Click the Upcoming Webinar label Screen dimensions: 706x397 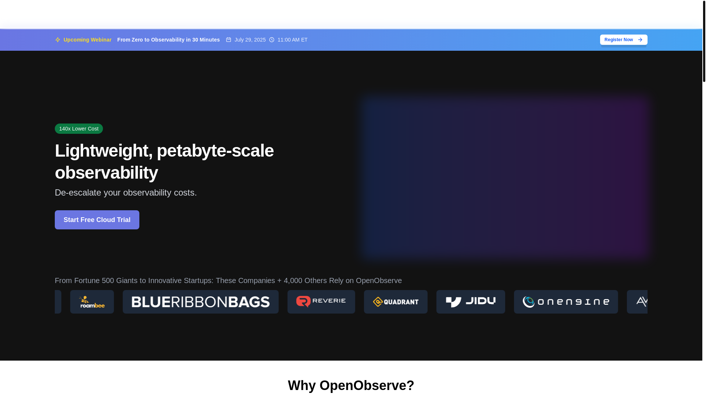88,40
